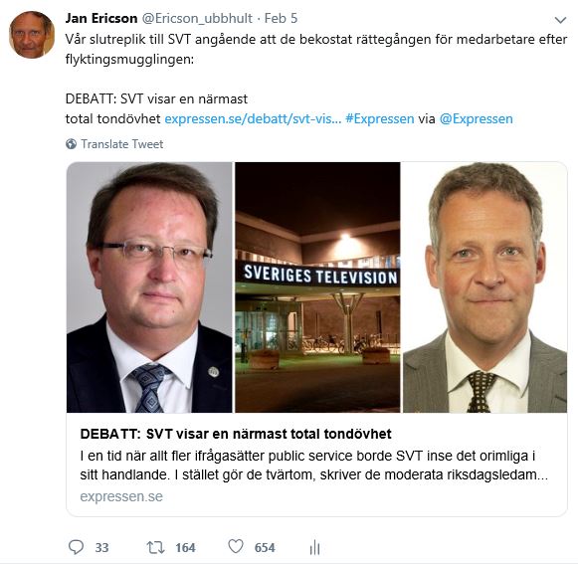Like the tweet with heart icon
The height and width of the screenshot is (564, 578).
pyautogui.click(x=236, y=547)
